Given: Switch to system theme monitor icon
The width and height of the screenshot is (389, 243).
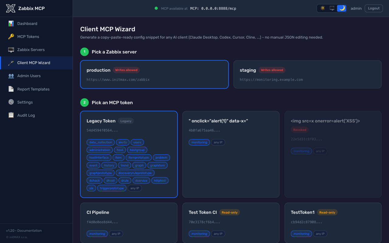Looking at the screenshot, I should pyautogui.click(x=332, y=8).
